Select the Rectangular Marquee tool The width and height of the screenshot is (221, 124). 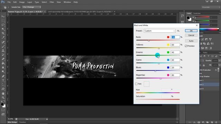point(3,21)
